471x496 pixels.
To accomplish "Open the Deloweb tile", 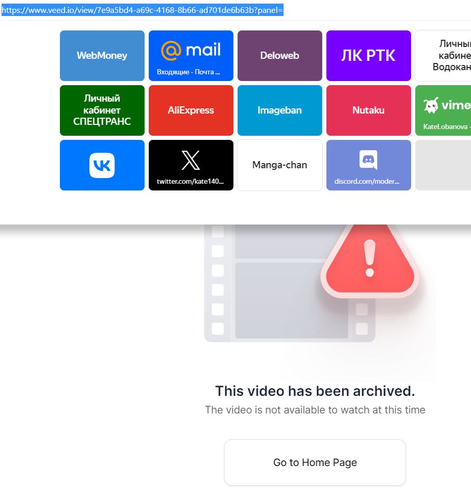I will tap(280, 56).
